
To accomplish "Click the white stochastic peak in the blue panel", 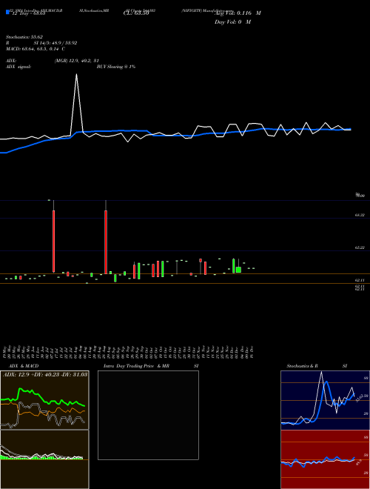I will (x=321, y=373).
